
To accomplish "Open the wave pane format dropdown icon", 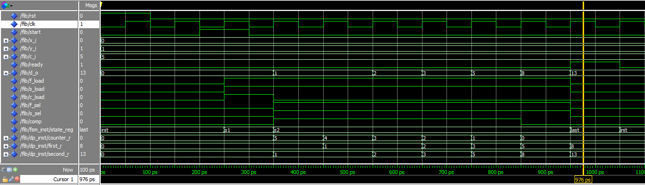I will 7,5.
